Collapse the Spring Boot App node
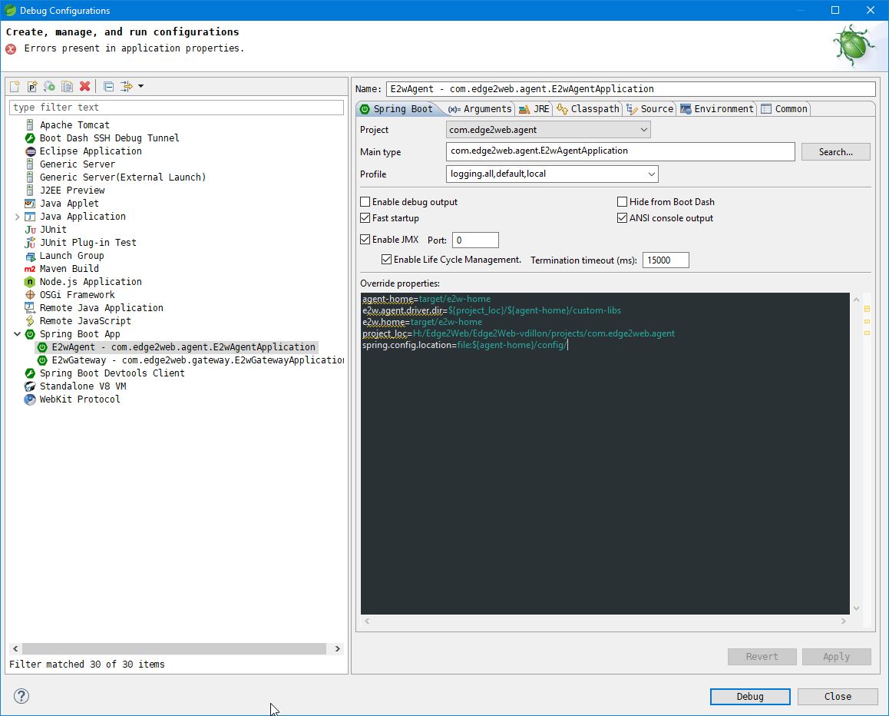The height and width of the screenshot is (716, 889). pyautogui.click(x=17, y=333)
